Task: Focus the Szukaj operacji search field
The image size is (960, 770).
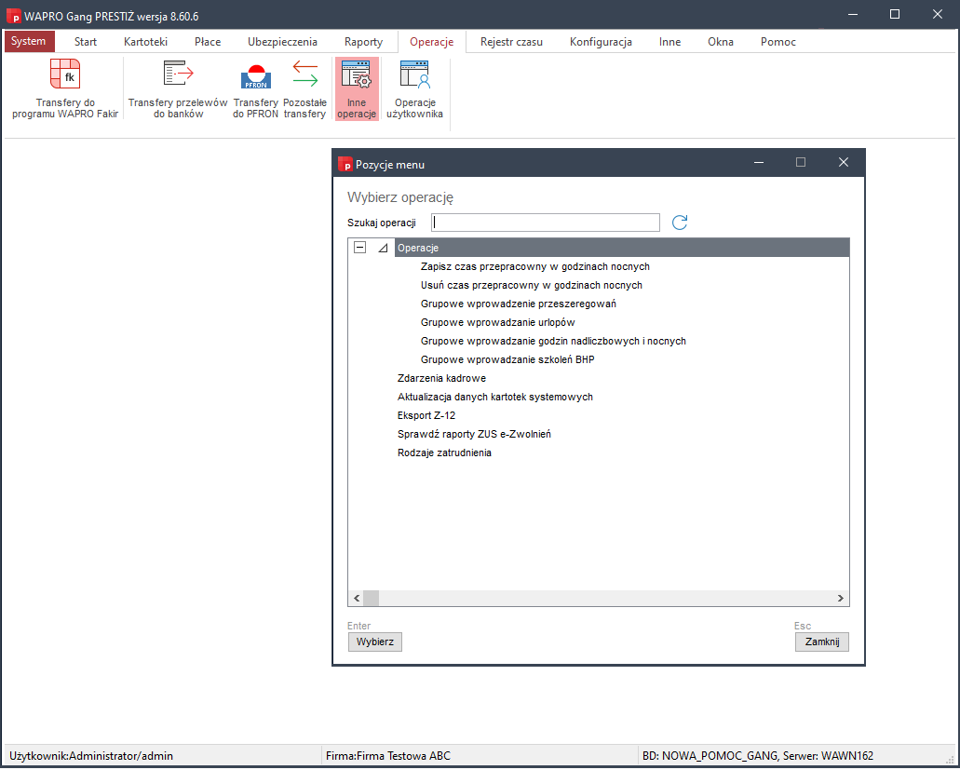Action: coord(546,223)
